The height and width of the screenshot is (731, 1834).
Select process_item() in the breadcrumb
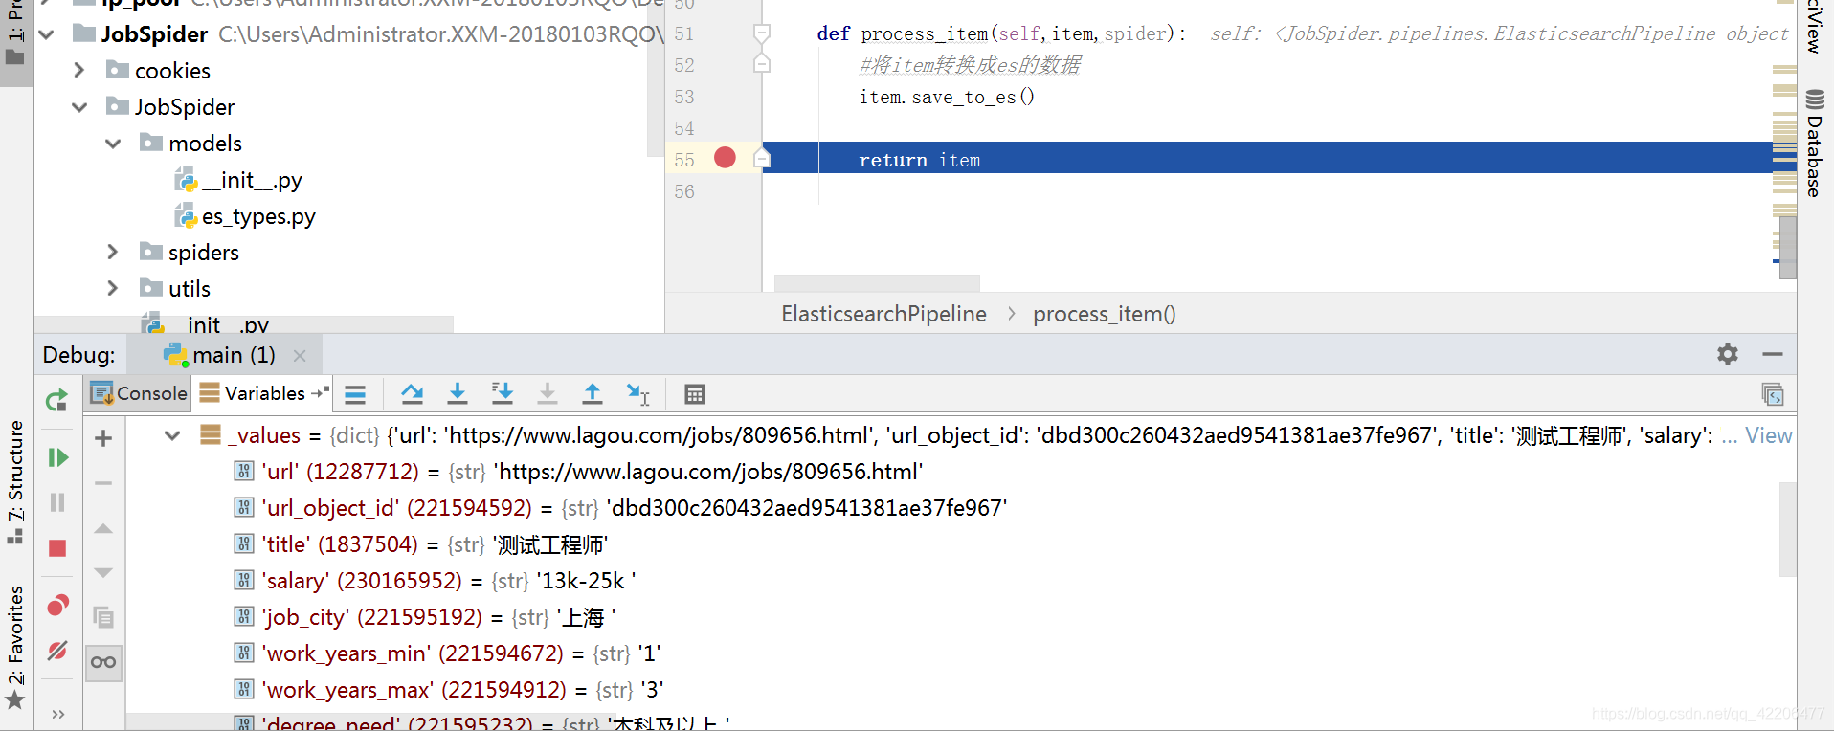click(x=1105, y=314)
